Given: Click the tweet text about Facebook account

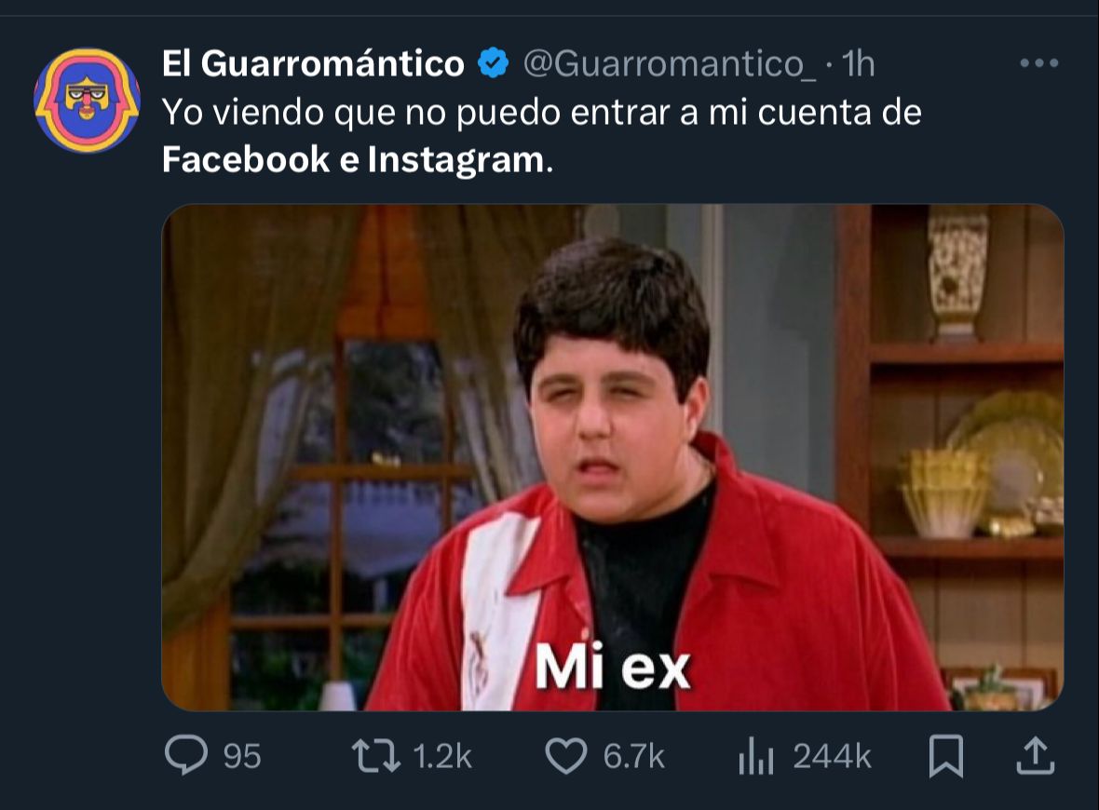Looking at the screenshot, I should [x=542, y=135].
